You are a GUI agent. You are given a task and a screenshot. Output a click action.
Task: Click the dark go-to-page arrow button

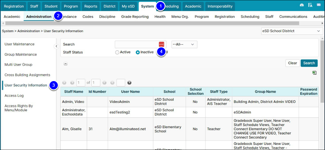[x=130, y=83]
